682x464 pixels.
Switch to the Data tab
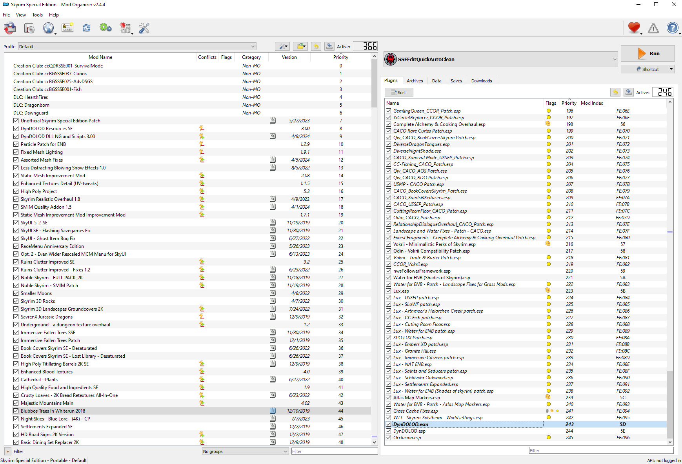pyautogui.click(x=436, y=81)
